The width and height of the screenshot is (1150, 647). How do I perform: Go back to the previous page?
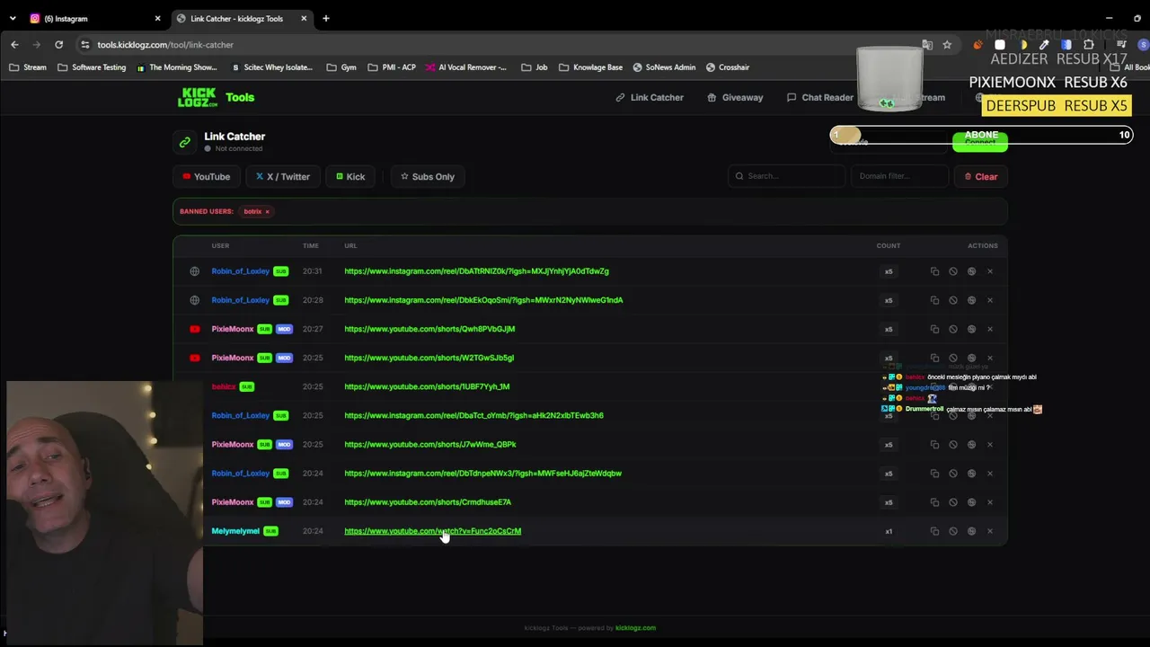pos(14,44)
